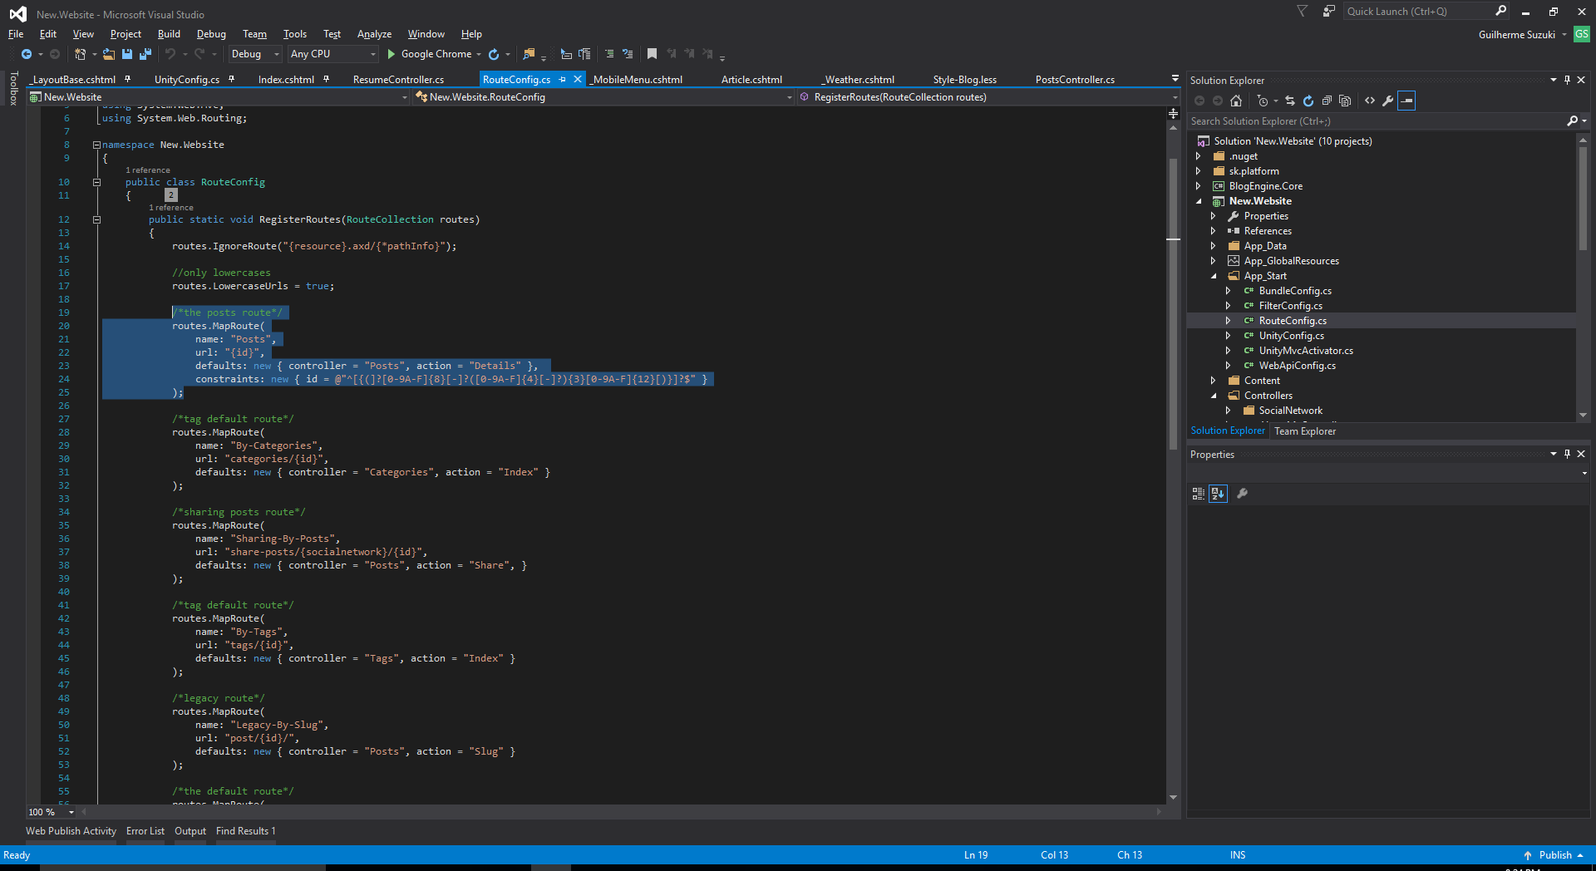Open the Build menu

tap(169, 34)
